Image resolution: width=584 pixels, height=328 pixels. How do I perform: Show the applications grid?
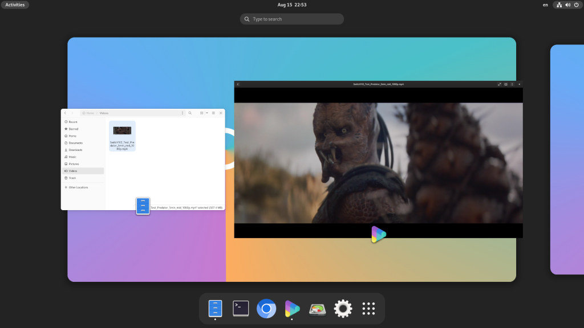pyautogui.click(x=368, y=308)
